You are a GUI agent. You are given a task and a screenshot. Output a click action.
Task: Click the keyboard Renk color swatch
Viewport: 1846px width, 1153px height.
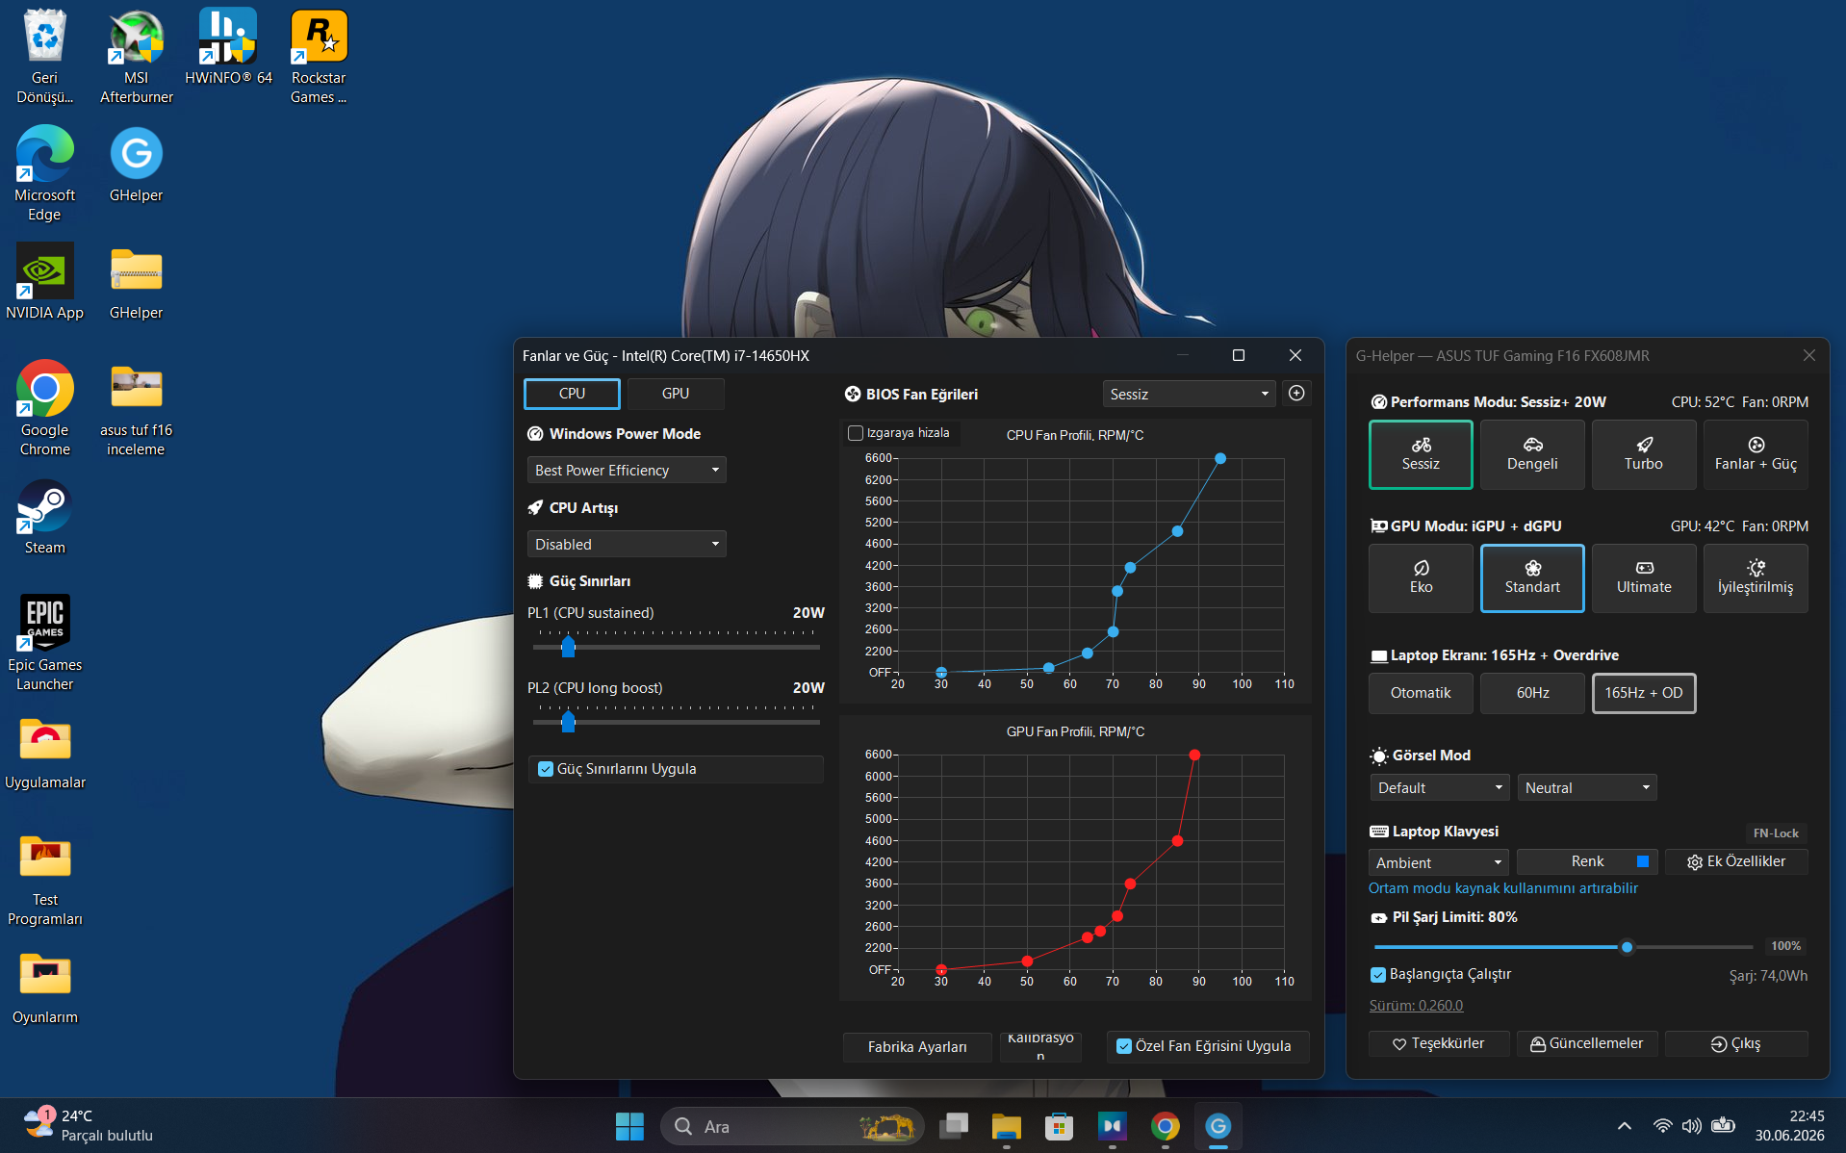click(x=1643, y=861)
